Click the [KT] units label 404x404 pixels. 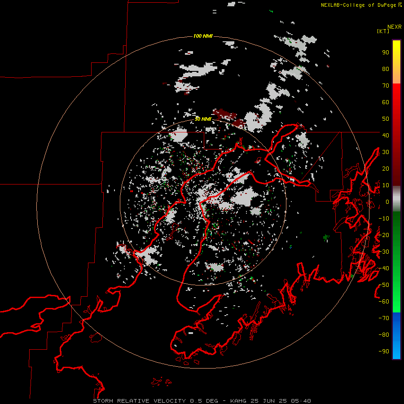click(x=383, y=31)
